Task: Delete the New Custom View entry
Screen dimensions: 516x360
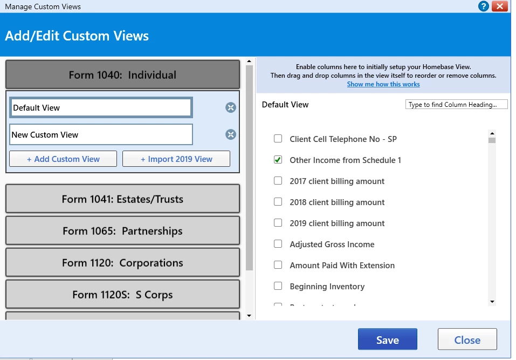Action: (x=231, y=134)
